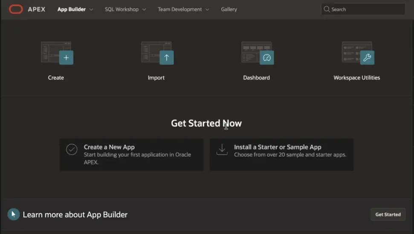Open the Import application icon

157,53
